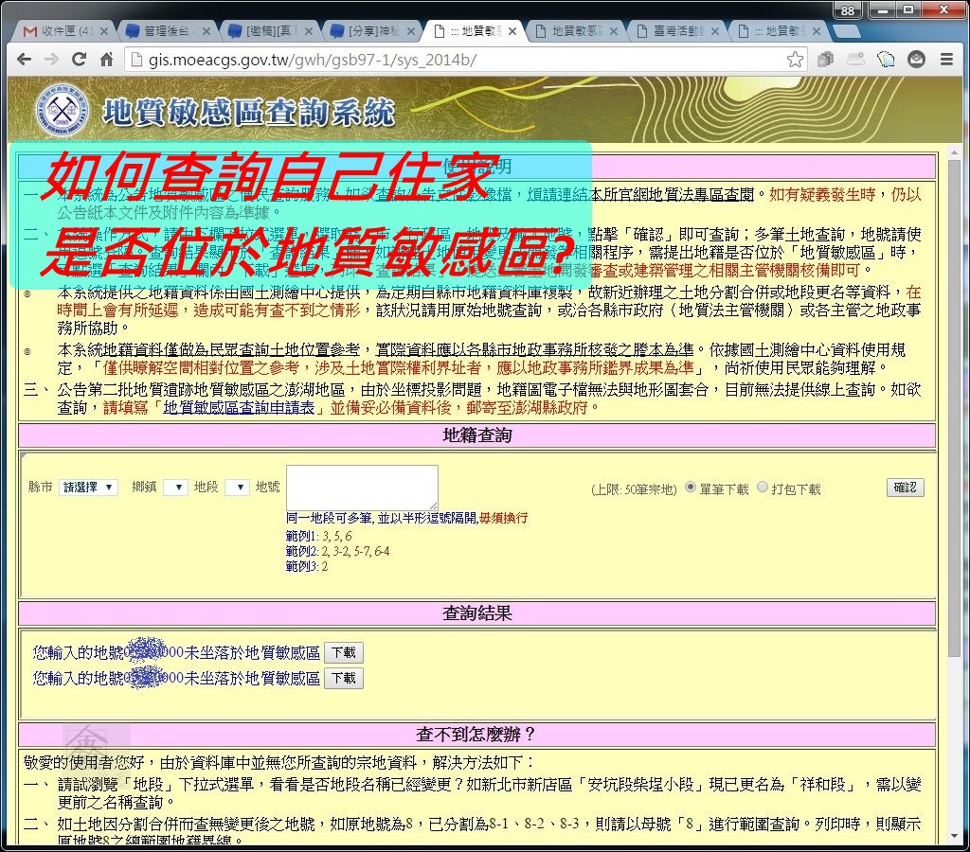Open the Chrome hamburger menu
The image size is (970, 852).
(946, 60)
